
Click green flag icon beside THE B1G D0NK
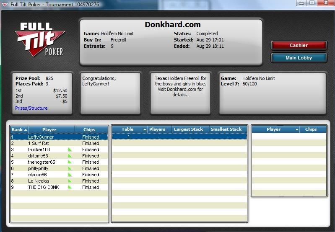pyautogui.click(x=70, y=187)
